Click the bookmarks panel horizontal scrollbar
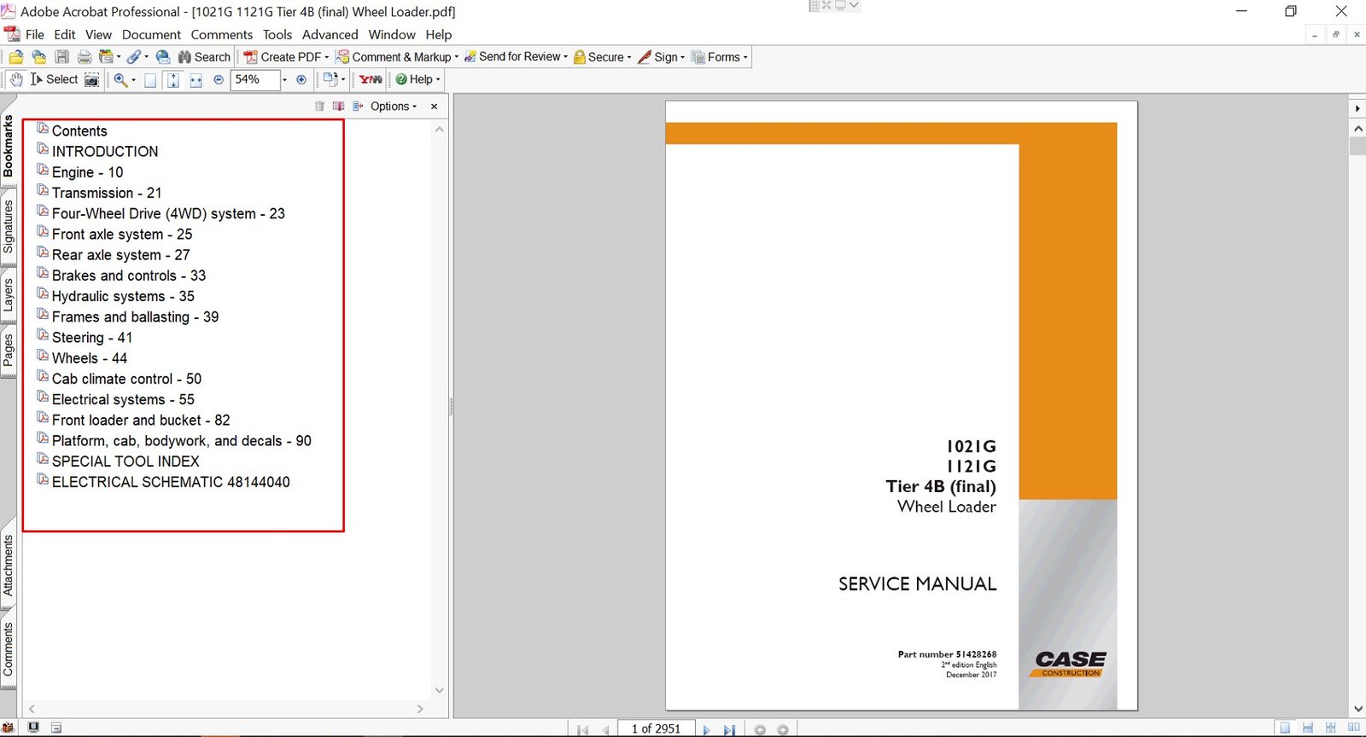1366x737 pixels. pos(225,709)
